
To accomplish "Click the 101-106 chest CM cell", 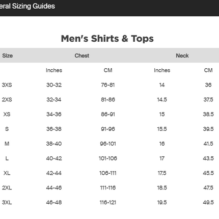I will (108, 158).
